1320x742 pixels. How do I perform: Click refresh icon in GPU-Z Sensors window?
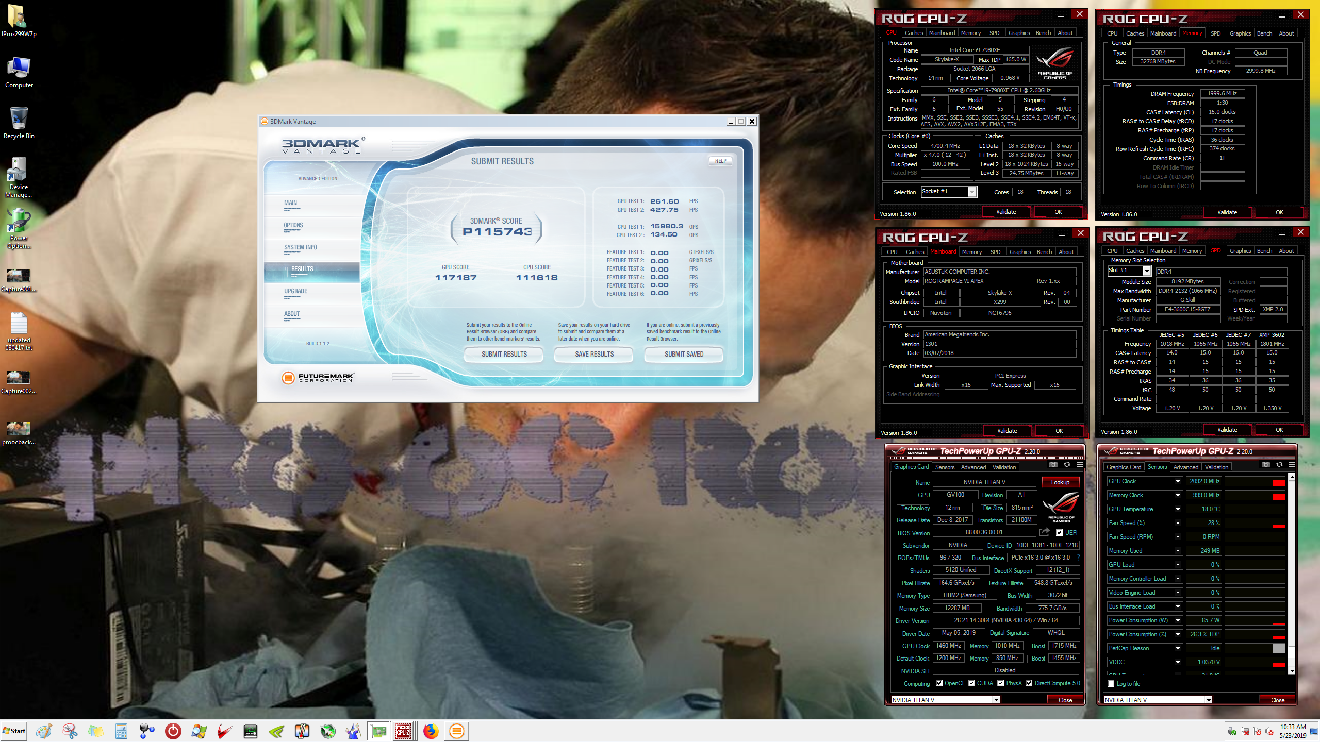(x=1279, y=465)
